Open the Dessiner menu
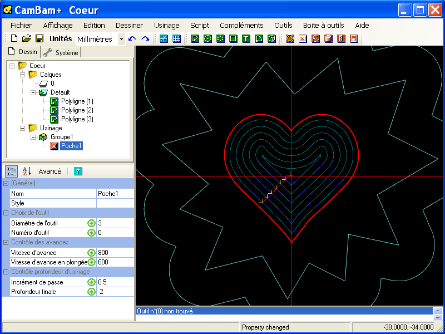This screenshot has width=445, height=334. point(130,25)
